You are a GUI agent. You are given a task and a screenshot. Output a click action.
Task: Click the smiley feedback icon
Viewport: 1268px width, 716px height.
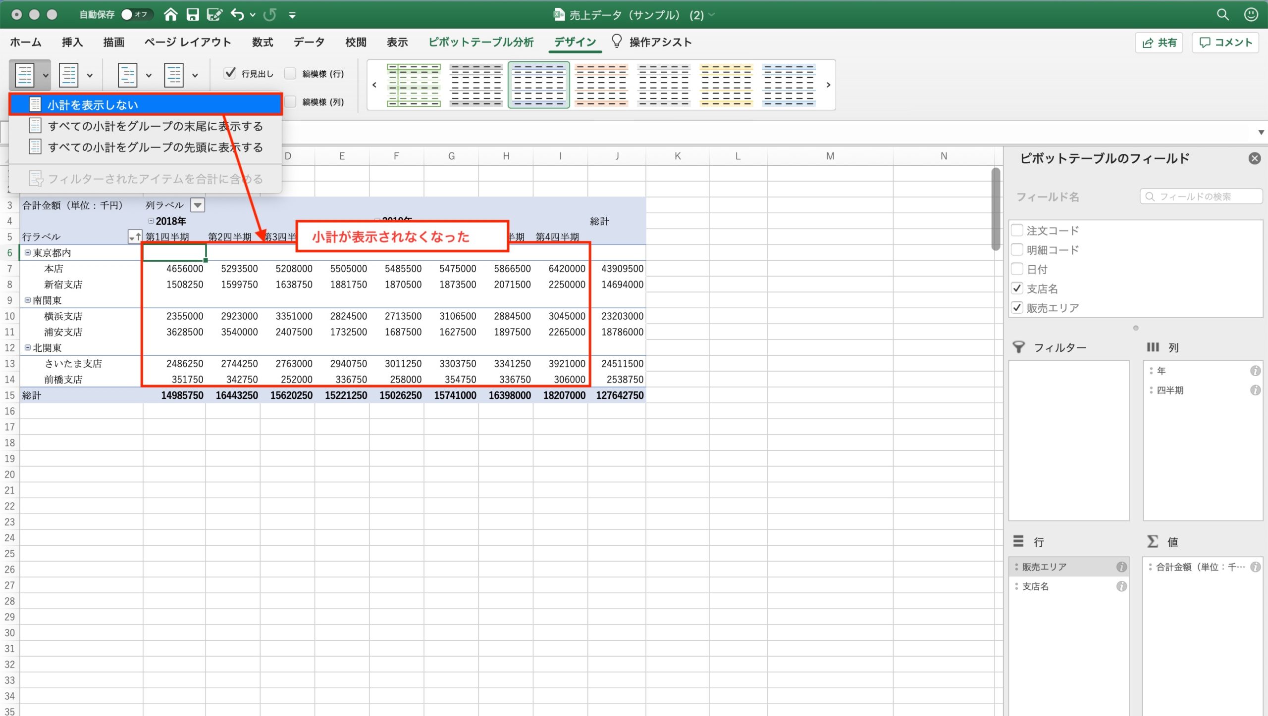click(1251, 14)
